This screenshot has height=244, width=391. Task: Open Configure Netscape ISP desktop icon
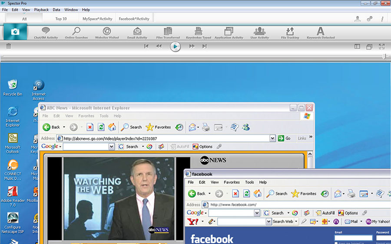click(13, 223)
